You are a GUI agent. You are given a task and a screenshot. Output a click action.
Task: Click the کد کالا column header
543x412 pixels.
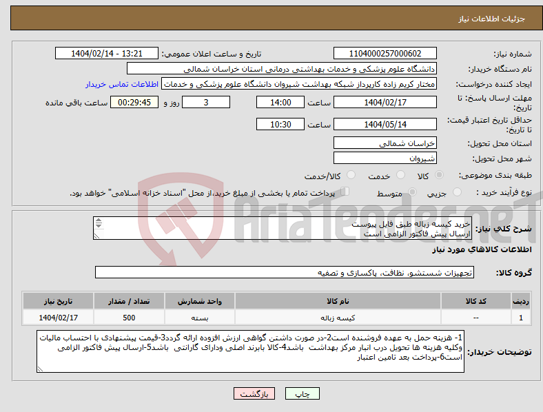[476, 301]
